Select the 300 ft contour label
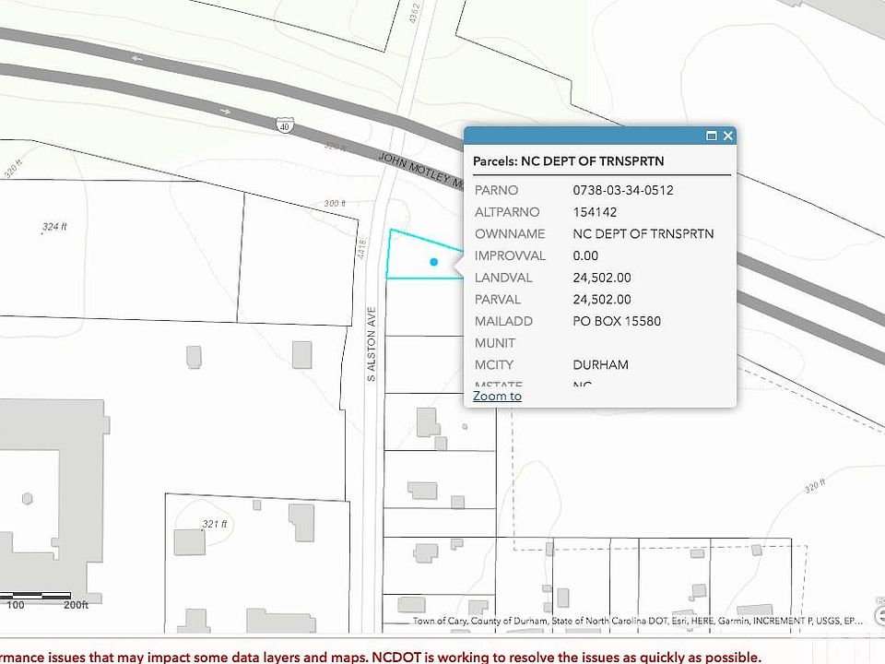 pos(335,203)
